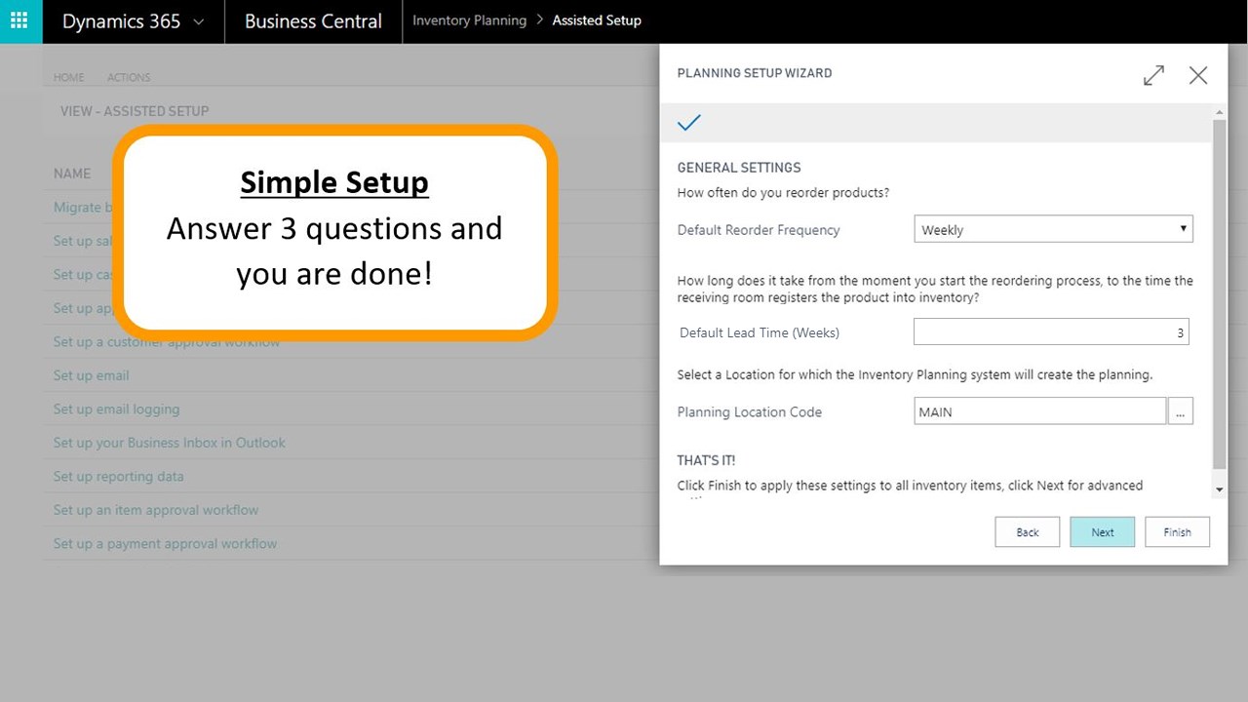Expand the Dynamics 365 chevron menu
Viewport: 1248px width, 702px height.
199,21
